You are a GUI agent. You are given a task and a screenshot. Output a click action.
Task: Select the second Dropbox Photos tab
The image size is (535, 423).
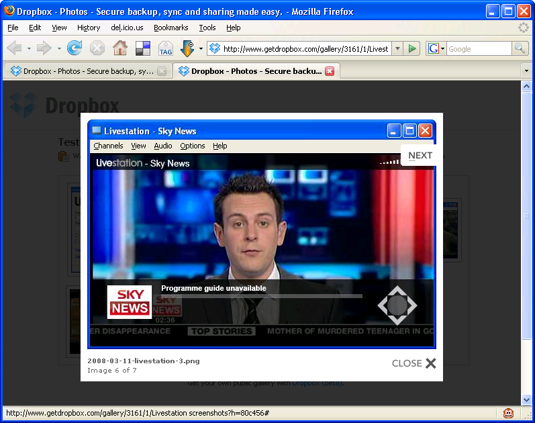(x=256, y=71)
